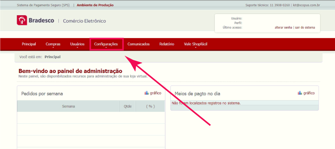The width and height of the screenshot is (335, 149).
Task: Click the Meios de pagto no dia title
Action: pyautogui.click(x=197, y=93)
